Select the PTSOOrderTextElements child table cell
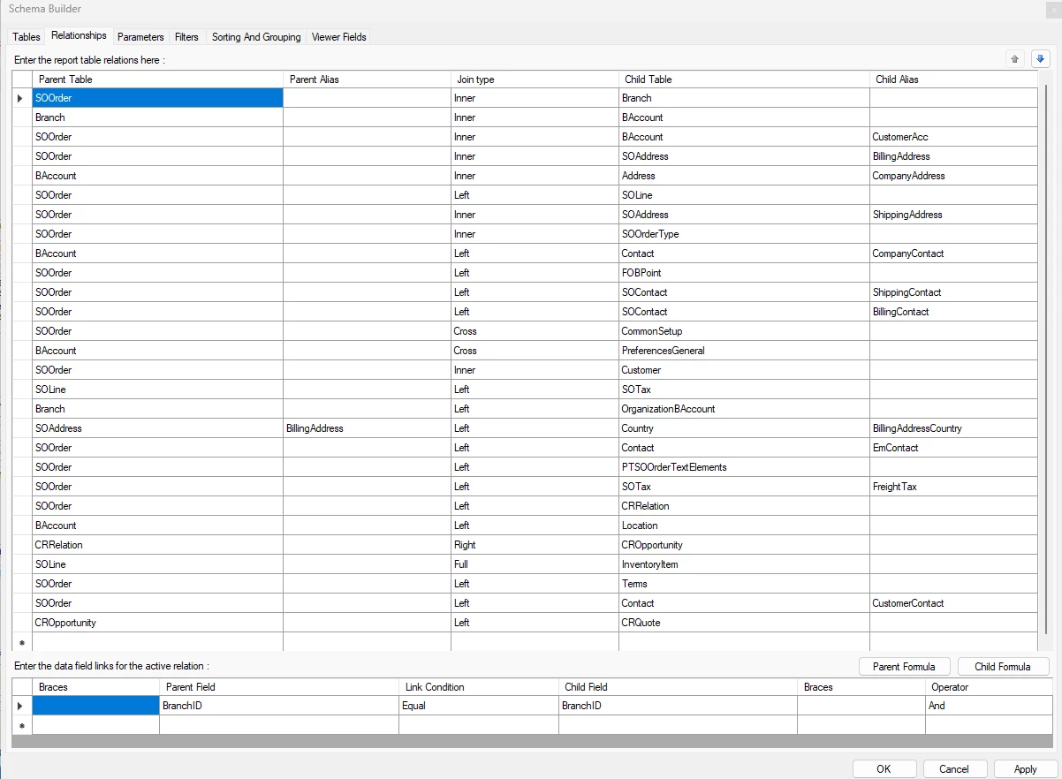The image size is (1062, 779). (x=744, y=467)
